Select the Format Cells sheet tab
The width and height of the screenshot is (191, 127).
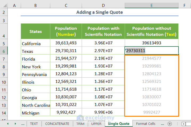(x=146, y=124)
